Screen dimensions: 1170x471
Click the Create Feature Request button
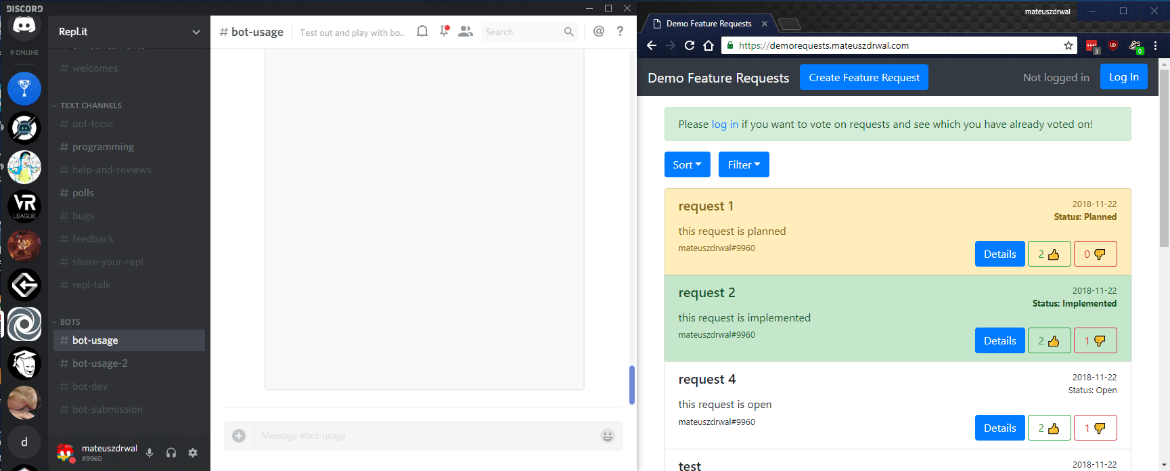[x=864, y=77]
